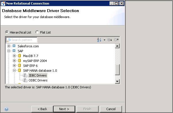Click the tree scrollbar up arrow

[117, 46]
